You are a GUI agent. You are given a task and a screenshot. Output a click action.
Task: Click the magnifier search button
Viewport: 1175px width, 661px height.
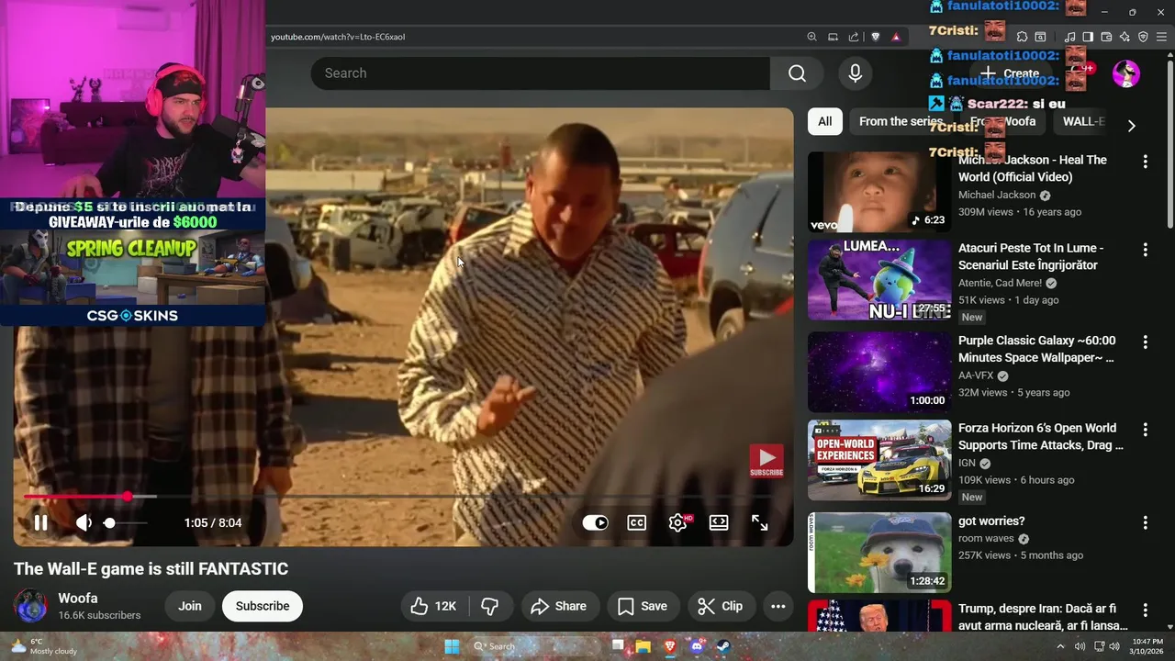(x=797, y=73)
